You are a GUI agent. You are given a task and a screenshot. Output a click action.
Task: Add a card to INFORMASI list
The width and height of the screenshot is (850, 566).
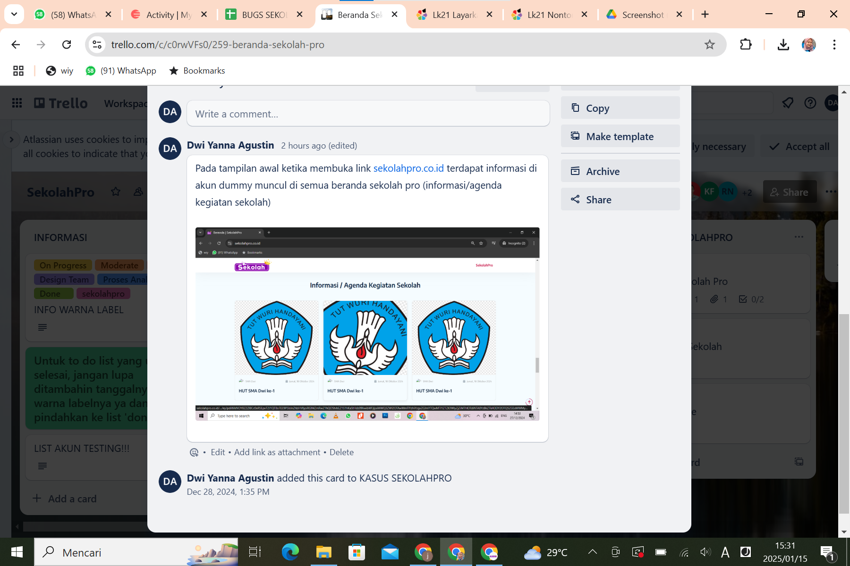(x=65, y=499)
